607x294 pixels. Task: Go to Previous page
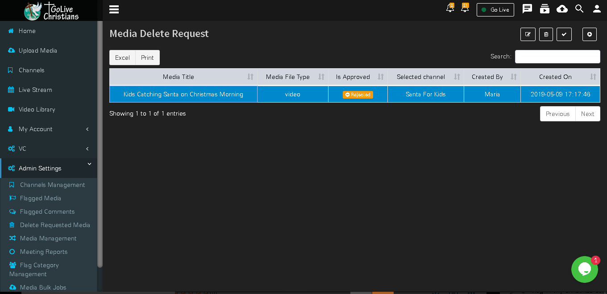click(558, 114)
